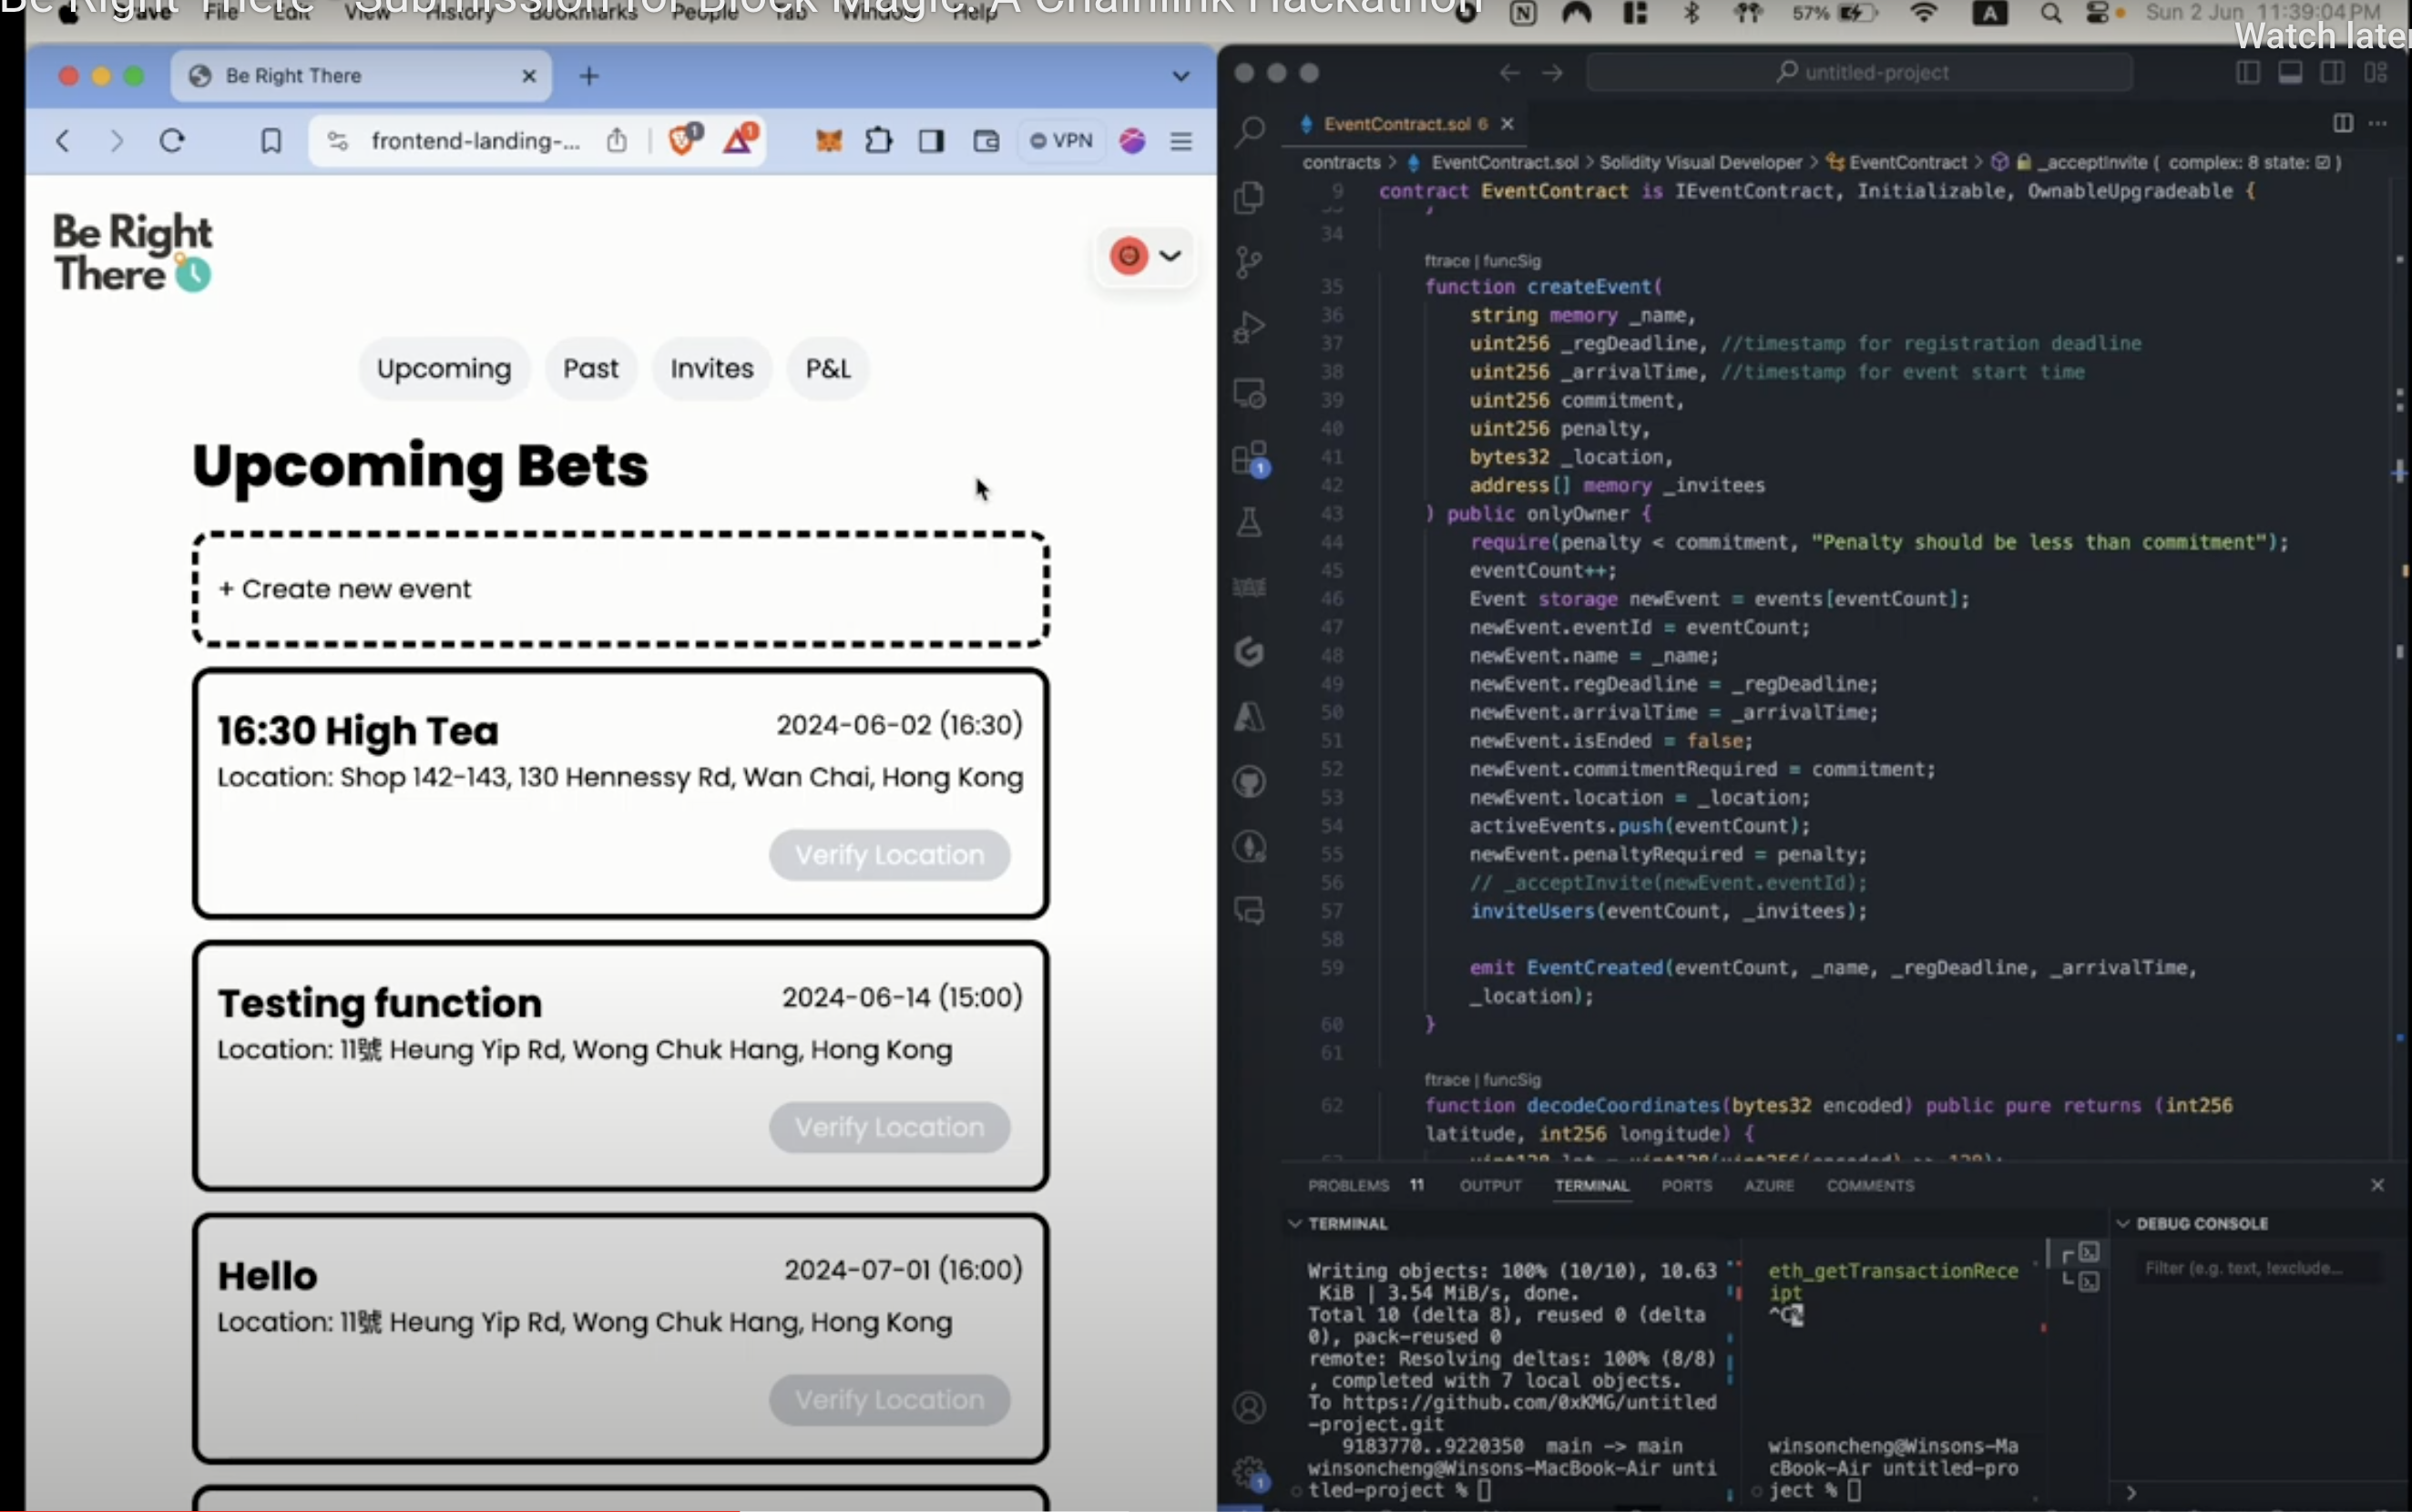Screen dimensions: 2412x1512
Task: Toggle browser sidebar panel icon
Action: [931, 141]
